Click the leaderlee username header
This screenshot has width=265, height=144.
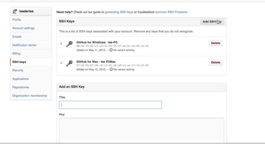tap(26, 11)
